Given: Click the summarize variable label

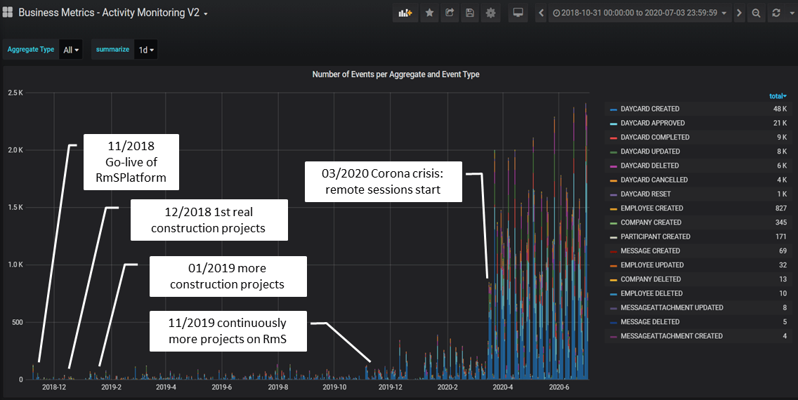Looking at the screenshot, I should (x=112, y=49).
